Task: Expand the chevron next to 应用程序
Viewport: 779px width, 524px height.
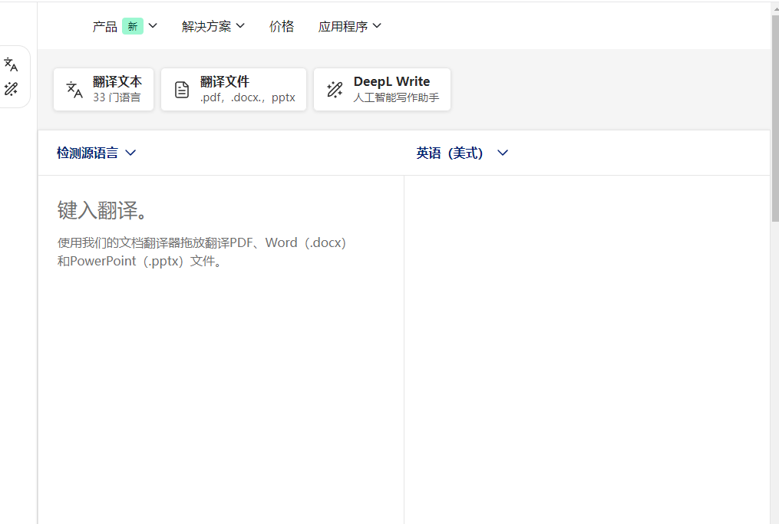Action: (x=377, y=26)
